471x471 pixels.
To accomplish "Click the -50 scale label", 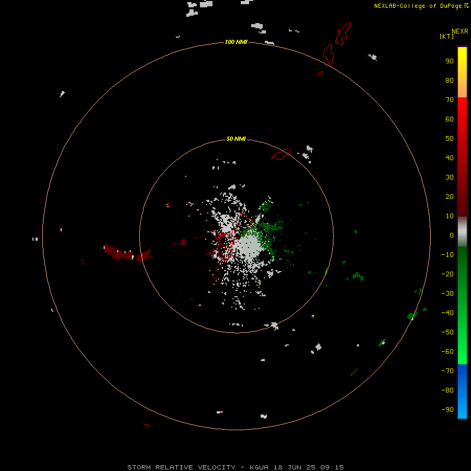I will click(x=447, y=332).
